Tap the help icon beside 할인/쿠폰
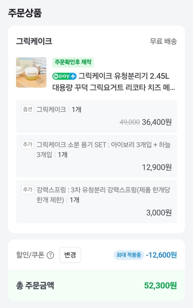The width and height of the screenshot is (193, 308). 50,255
